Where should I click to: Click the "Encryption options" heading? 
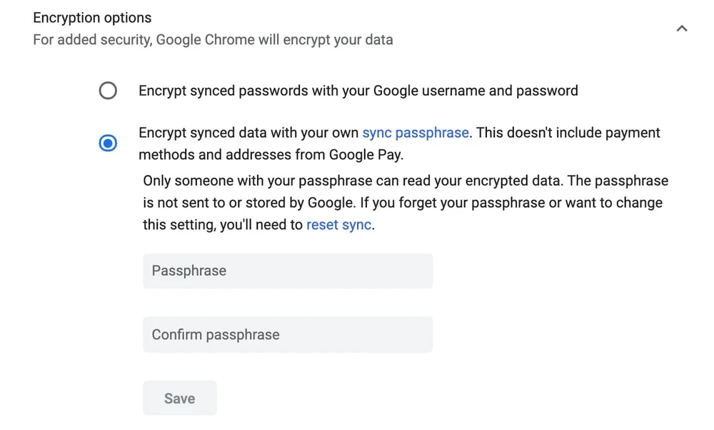[x=92, y=18]
